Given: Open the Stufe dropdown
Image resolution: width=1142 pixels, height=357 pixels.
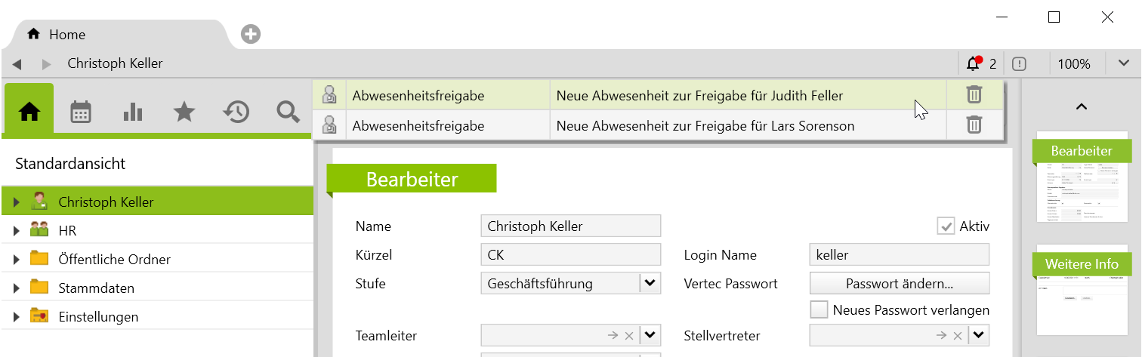Looking at the screenshot, I should pyautogui.click(x=650, y=284).
